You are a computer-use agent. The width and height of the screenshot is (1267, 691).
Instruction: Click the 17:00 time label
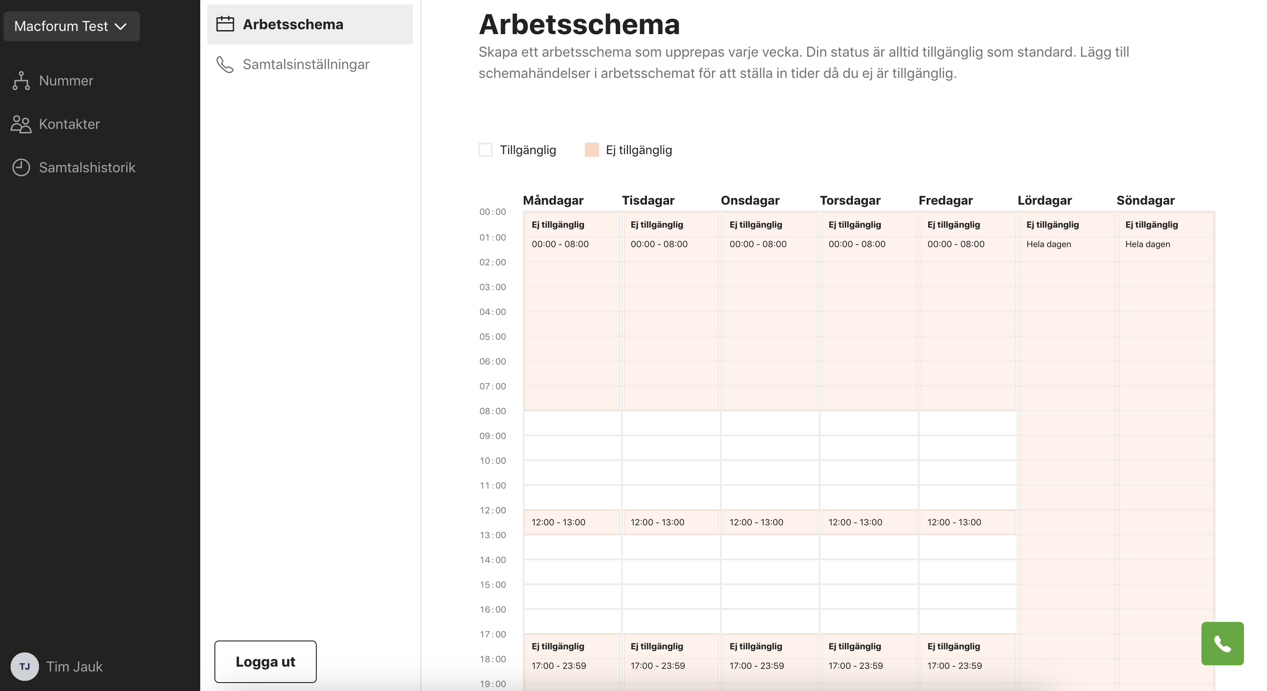[492, 634]
